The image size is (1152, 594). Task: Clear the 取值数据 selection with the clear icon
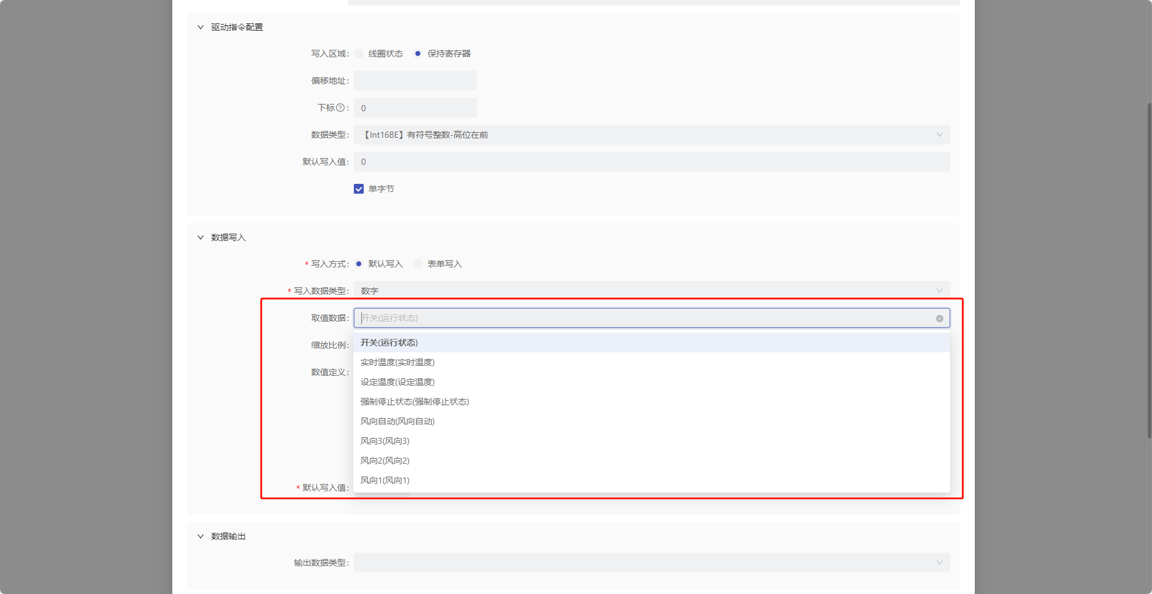[x=940, y=319]
